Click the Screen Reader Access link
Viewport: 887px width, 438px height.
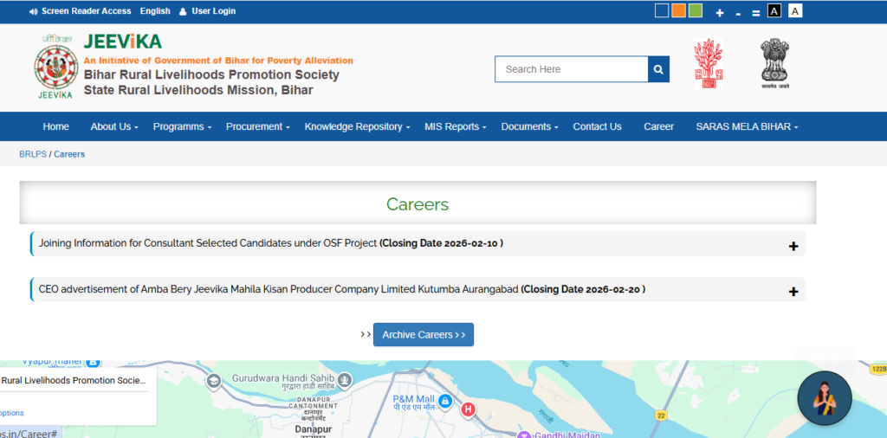(x=86, y=11)
